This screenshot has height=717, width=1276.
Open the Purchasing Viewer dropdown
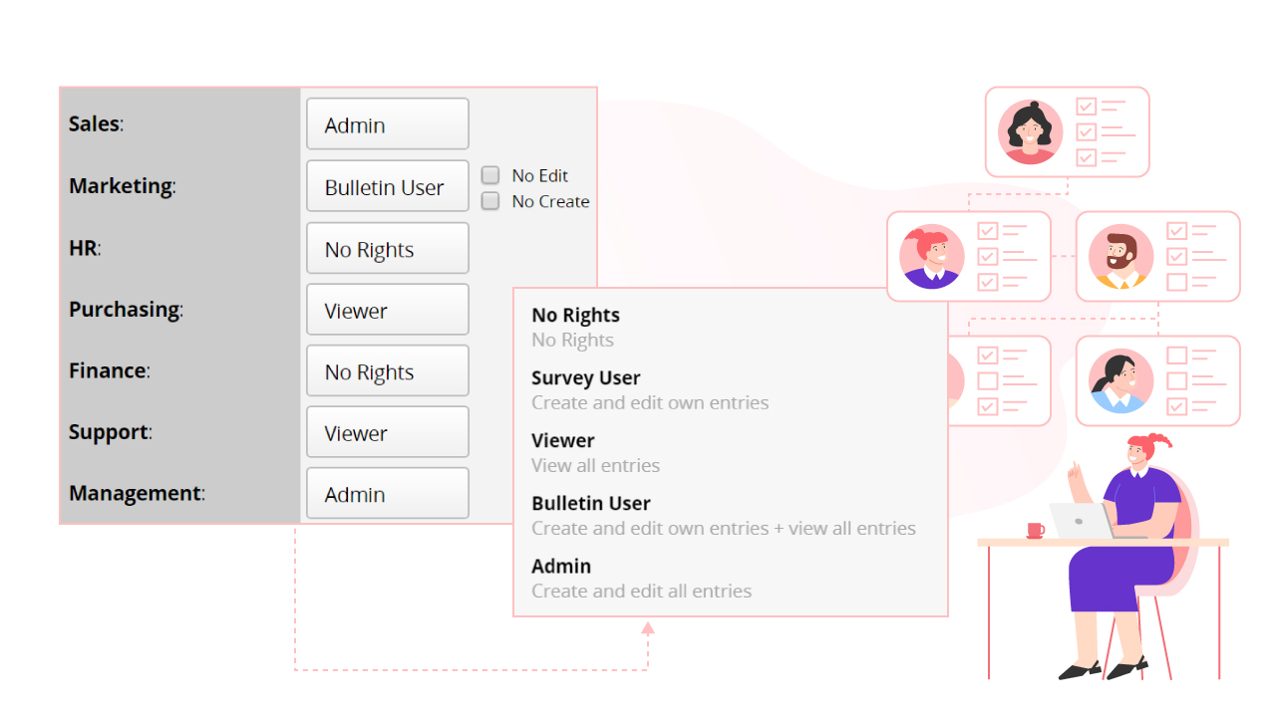(x=387, y=310)
